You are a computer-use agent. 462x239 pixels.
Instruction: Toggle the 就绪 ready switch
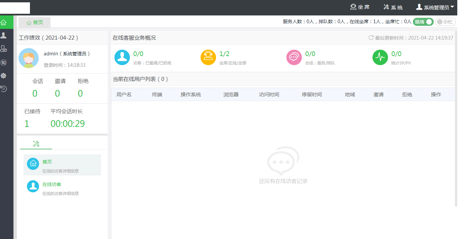point(423,22)
